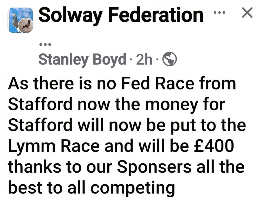Open Stanley Boyd's profile
The height and width of the screenshot is (202, 260).
click(x=82, y=59)
